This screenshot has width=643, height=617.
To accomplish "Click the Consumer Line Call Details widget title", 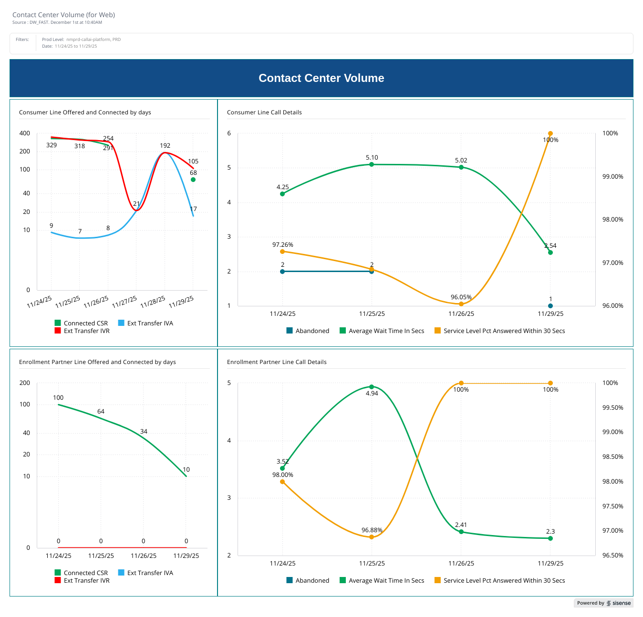I will (264, 112).
